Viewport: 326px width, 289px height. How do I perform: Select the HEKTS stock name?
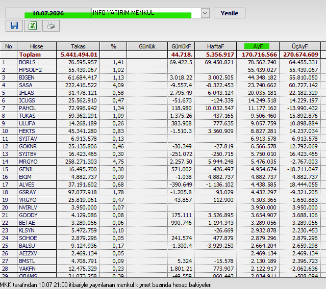[27, 131]
